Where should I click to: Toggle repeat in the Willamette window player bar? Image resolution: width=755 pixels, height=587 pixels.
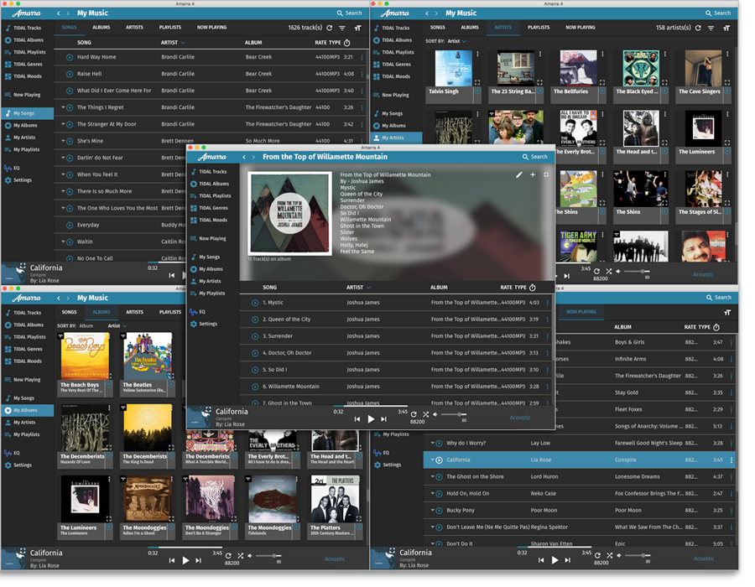click(414, 414)
